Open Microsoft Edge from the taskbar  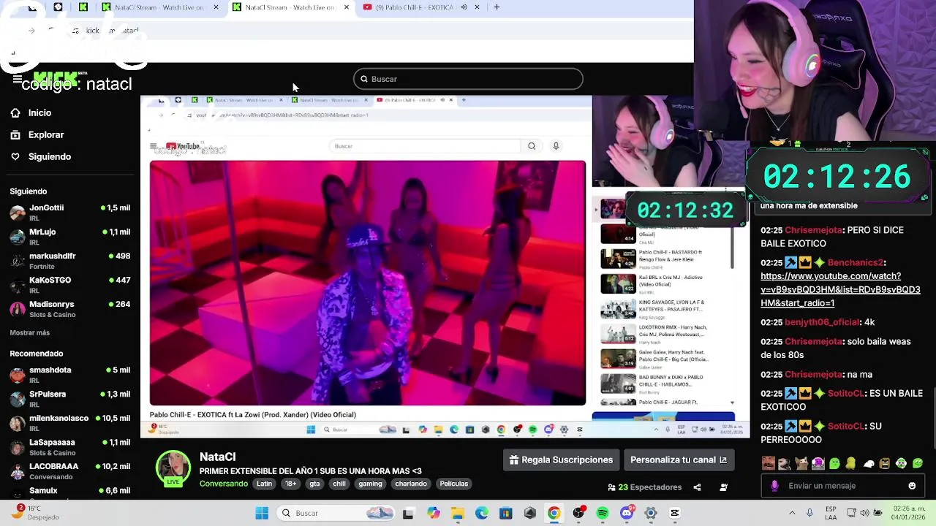(482, 513)
